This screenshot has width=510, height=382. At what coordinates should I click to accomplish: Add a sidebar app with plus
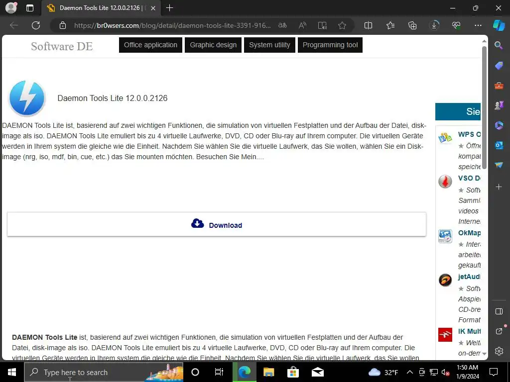[x=499, y=187]
